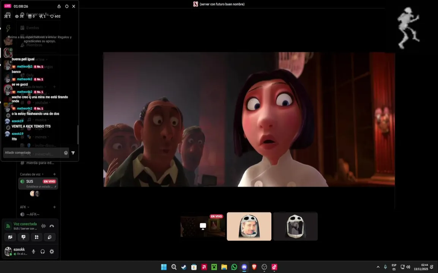Click the likes heart counter
Screen dimensions: 438x273
pos(55,16)
